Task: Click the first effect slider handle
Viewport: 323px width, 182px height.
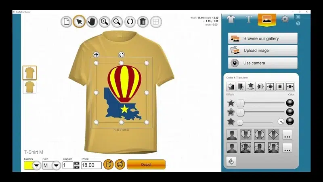Action: click(x=240, y=103)
